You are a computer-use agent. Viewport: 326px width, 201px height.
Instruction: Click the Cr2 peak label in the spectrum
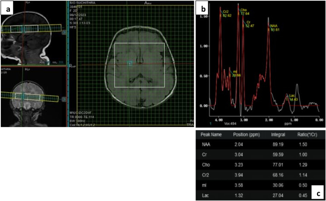(226, 13)
